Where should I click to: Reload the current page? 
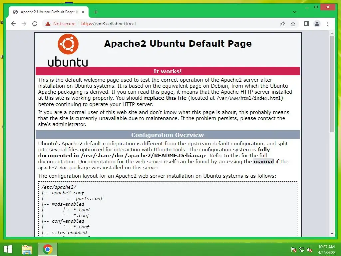pos(35,24)
